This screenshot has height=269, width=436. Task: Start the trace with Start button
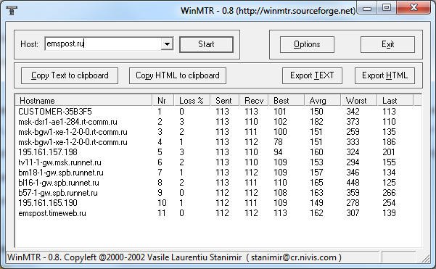[206, 44]
